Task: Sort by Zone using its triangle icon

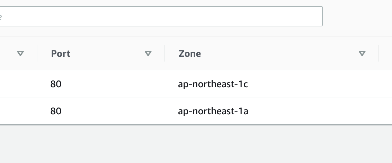Action: coord(362,53)
